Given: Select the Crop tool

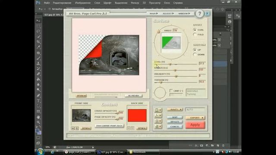Looking at the screenshot, I should click(38, 42).
